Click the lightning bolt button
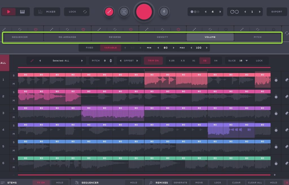This screenshot has height=185, width=289. (165, 12)
